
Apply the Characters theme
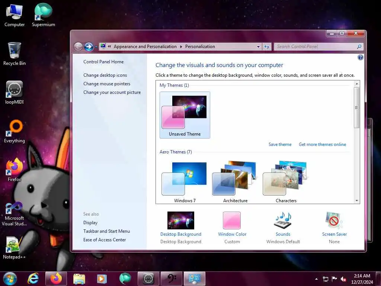(x=286, y=182)
